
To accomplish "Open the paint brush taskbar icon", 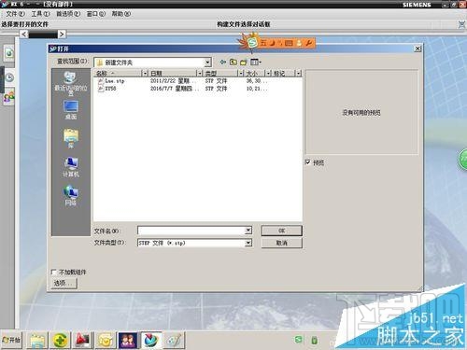I will pos(174,340).
